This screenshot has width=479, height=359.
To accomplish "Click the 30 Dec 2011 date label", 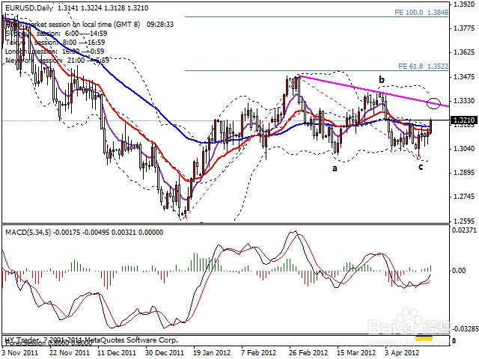I will 165,352.
